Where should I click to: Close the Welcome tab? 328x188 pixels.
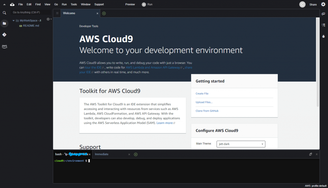click(x=97, y=13)
